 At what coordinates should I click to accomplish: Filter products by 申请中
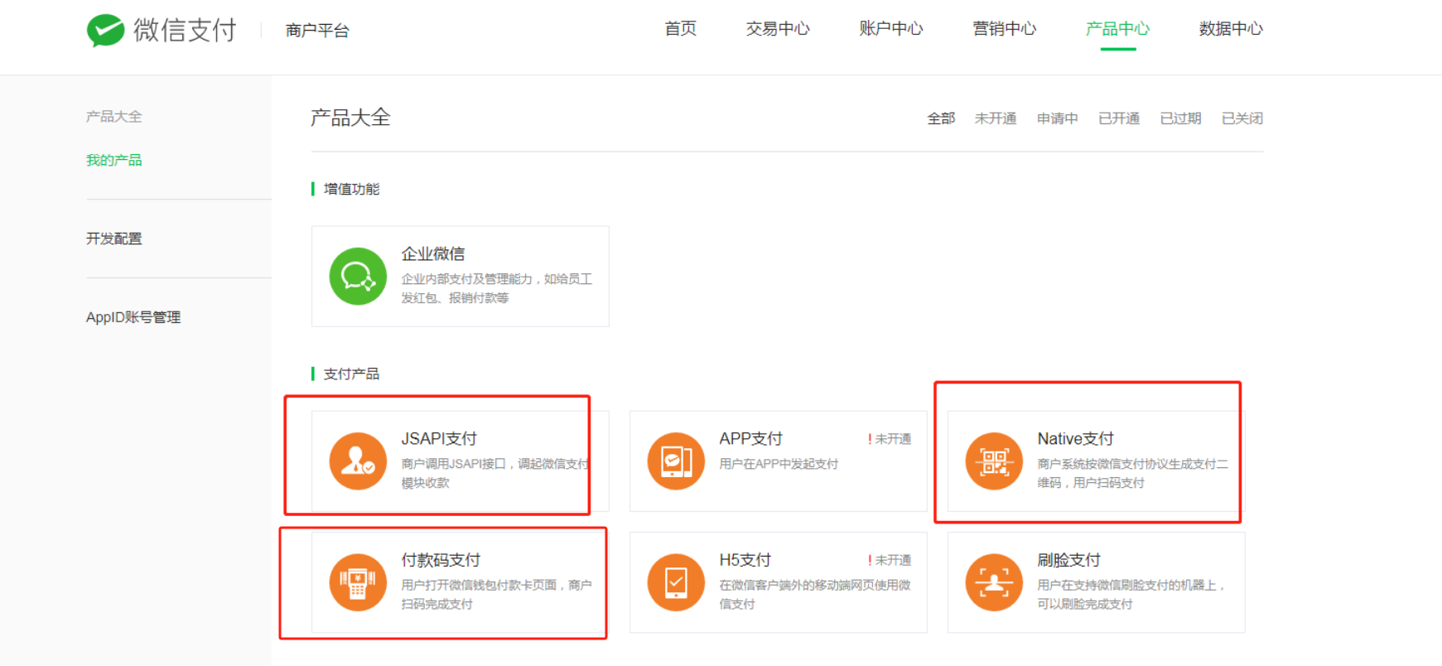(x=1058, y=118)
